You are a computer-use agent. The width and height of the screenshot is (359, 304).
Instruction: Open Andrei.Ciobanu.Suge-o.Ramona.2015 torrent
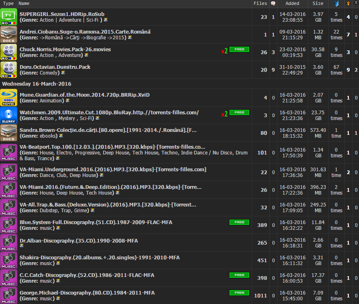click(x=85, y=32)
